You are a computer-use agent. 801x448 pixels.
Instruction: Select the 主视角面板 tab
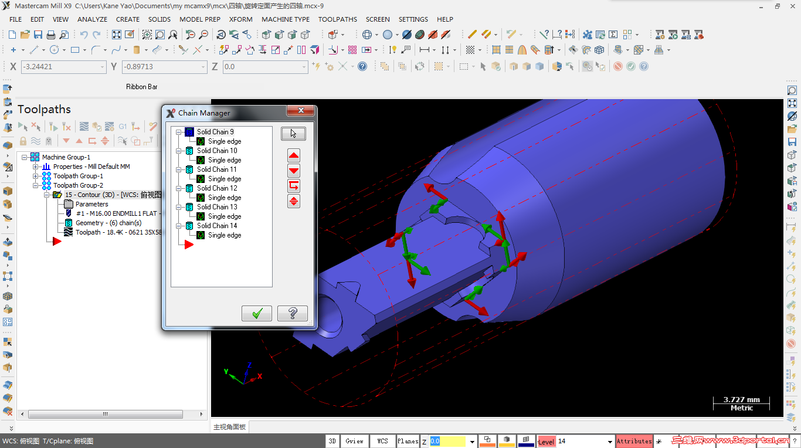pos(229,427)
